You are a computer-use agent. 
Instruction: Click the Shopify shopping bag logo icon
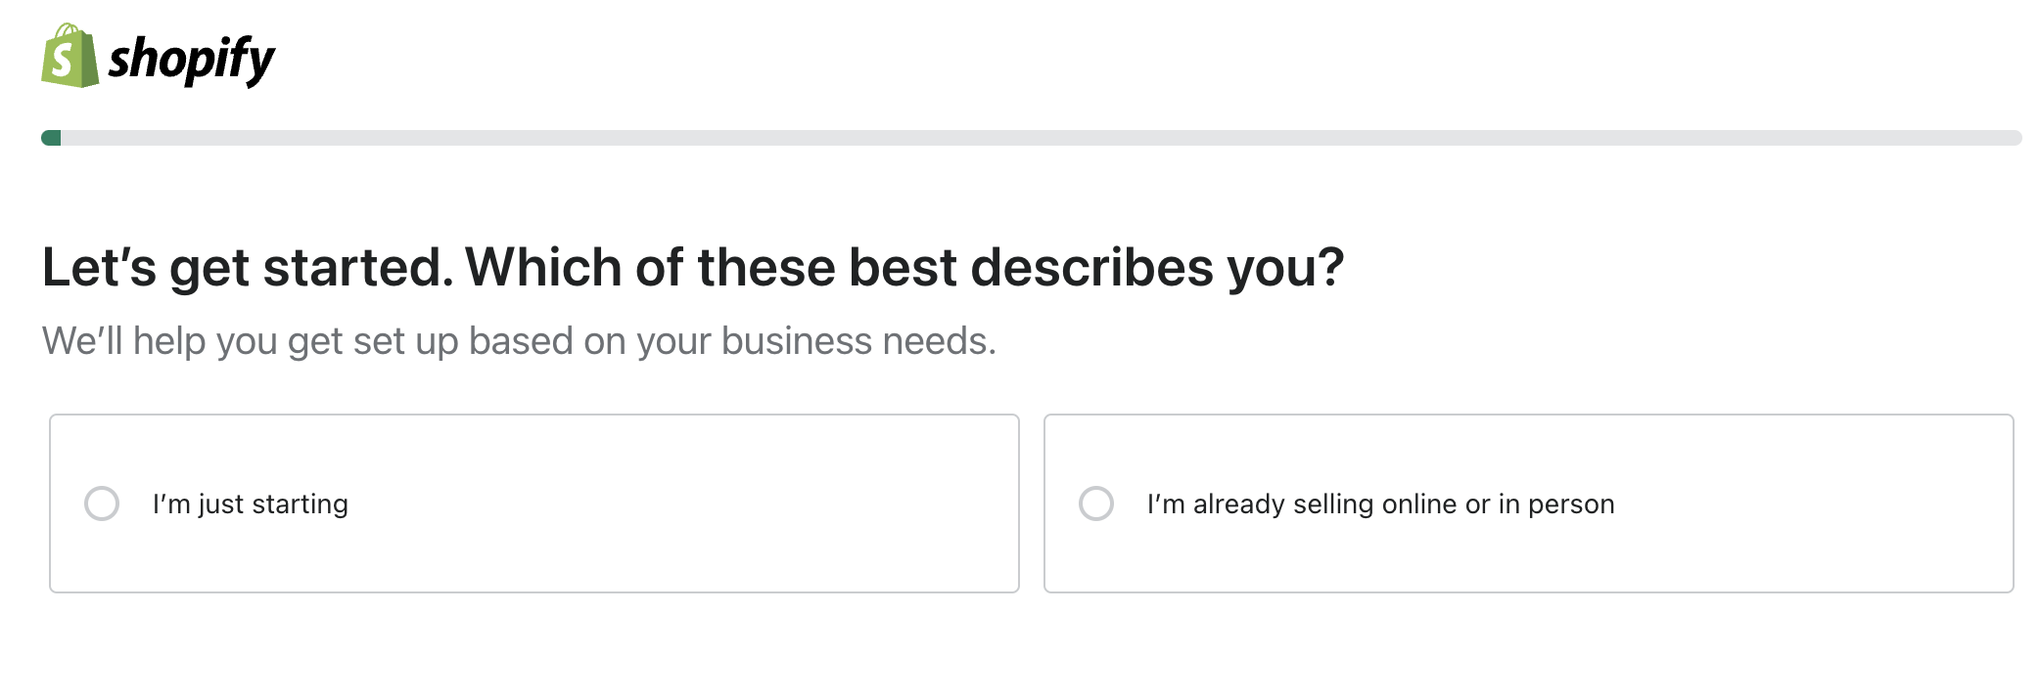click(x=70, y=57)
